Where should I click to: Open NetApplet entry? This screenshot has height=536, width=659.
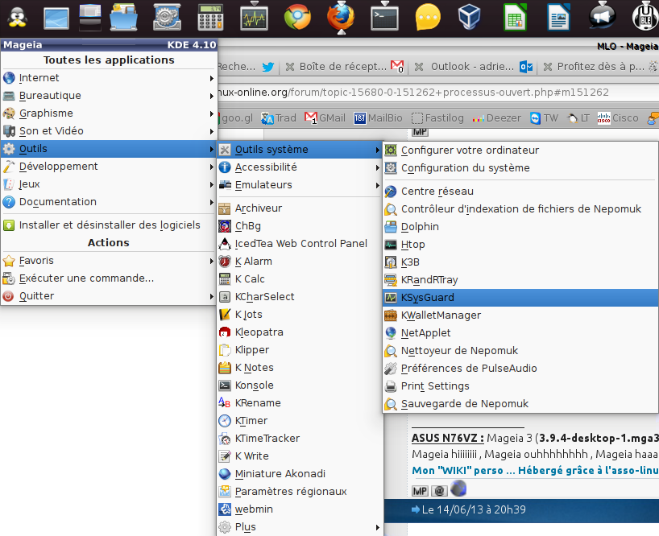[x=520, y=333]
